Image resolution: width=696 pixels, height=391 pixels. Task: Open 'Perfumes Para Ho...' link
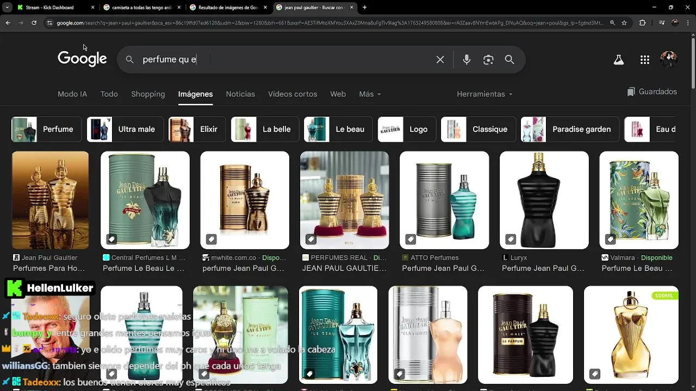[x=49, y=268]
